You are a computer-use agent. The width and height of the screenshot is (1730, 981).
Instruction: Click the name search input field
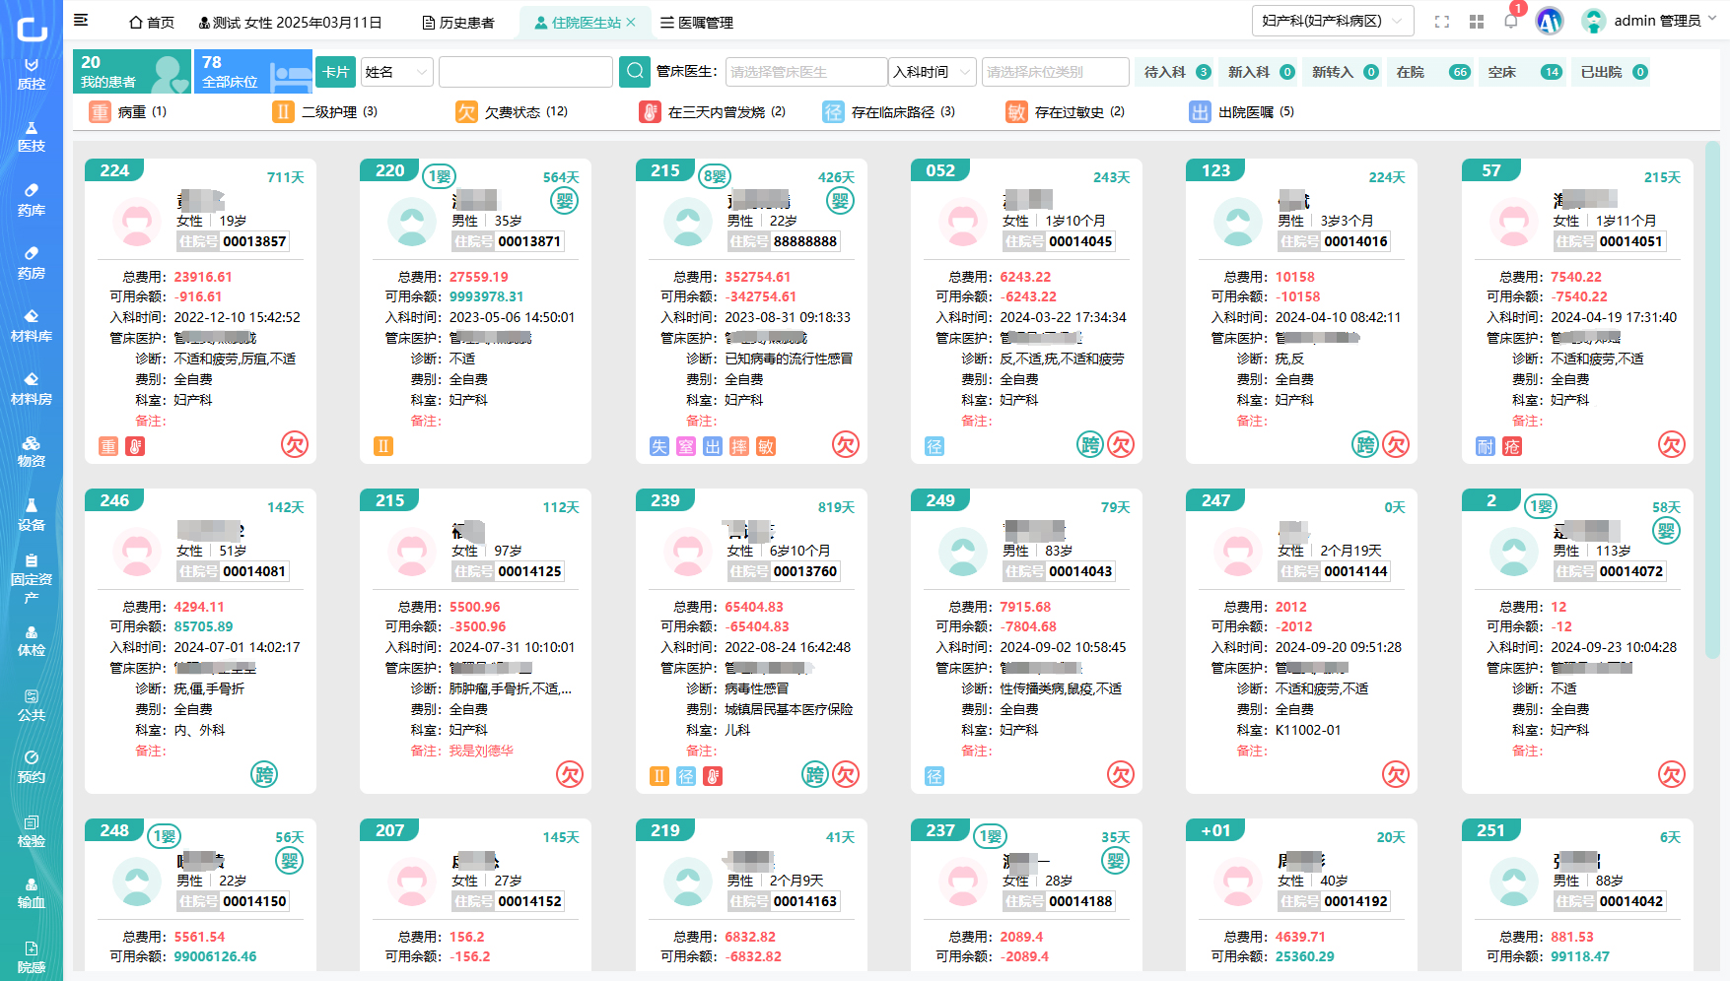(525, 72)
